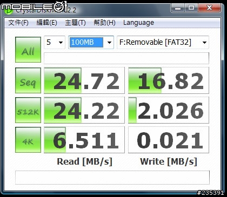Select the 2.026 512K write result
The image size is (227, 197).
(x=169, y=110)
